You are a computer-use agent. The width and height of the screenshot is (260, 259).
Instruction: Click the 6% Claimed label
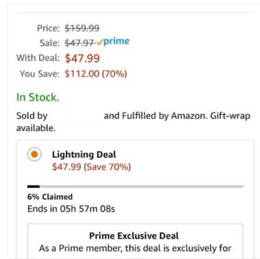(x=50, y=197)
